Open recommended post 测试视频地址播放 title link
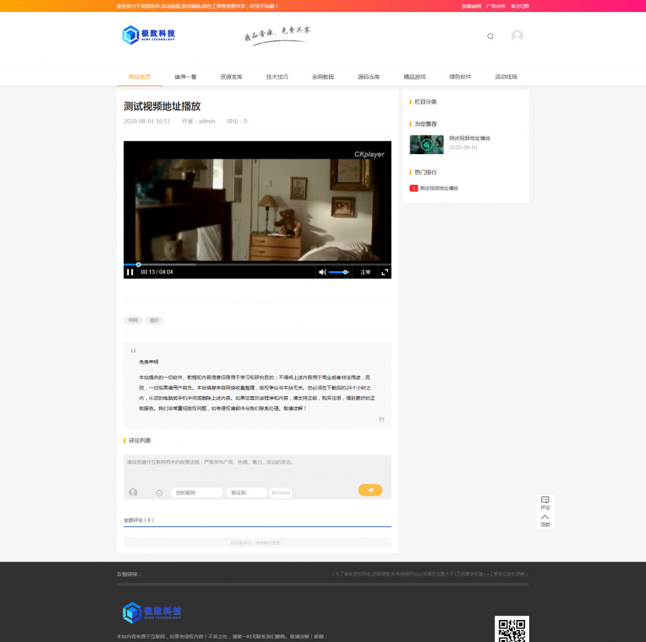 point(469,138)
